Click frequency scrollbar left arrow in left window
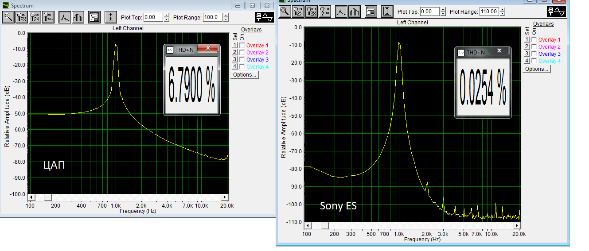The height and width of the screenshot is (251, 589). 31,197
